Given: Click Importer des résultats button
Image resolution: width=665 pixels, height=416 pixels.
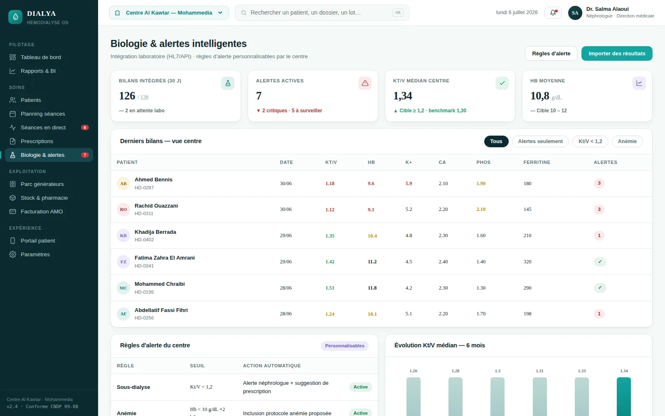Looking at the screenshot, I should (x=617, y=53).
